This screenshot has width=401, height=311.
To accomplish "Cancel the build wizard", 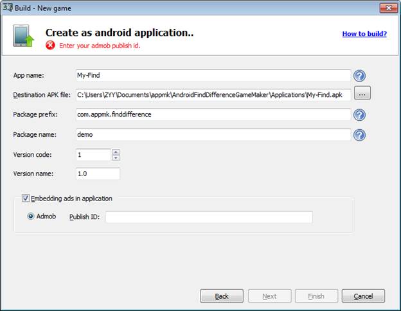I will click(x=363, y=296).
